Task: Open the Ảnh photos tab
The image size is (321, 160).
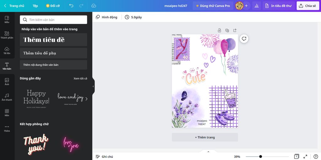Action: (x=7, y=82)
